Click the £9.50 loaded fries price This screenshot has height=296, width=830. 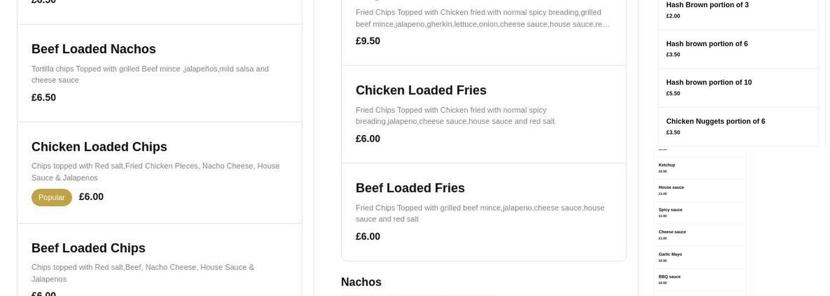pos(368,41)
